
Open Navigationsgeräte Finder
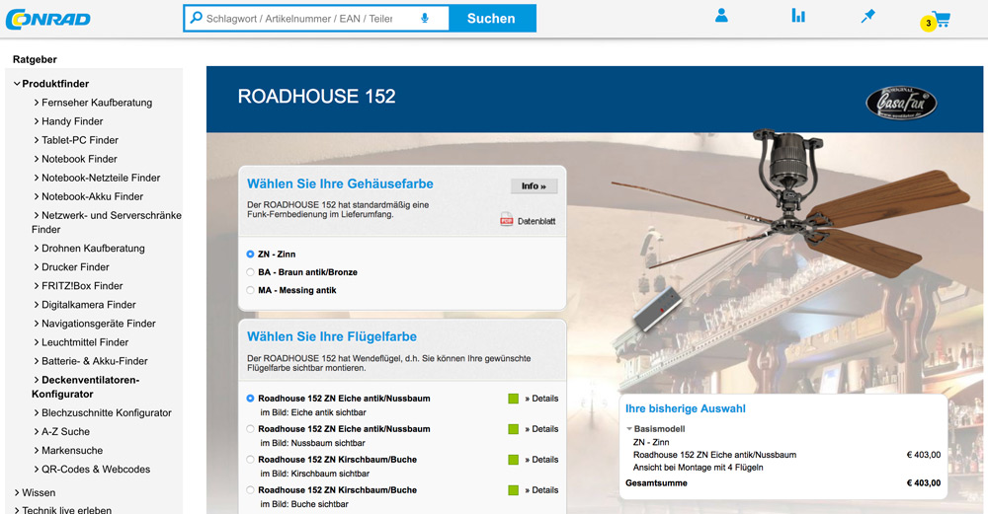pyautogui.click(x=98, y=324)
